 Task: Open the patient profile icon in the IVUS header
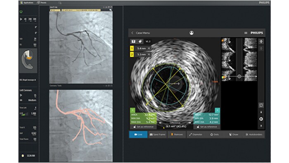tap(192, 33)
